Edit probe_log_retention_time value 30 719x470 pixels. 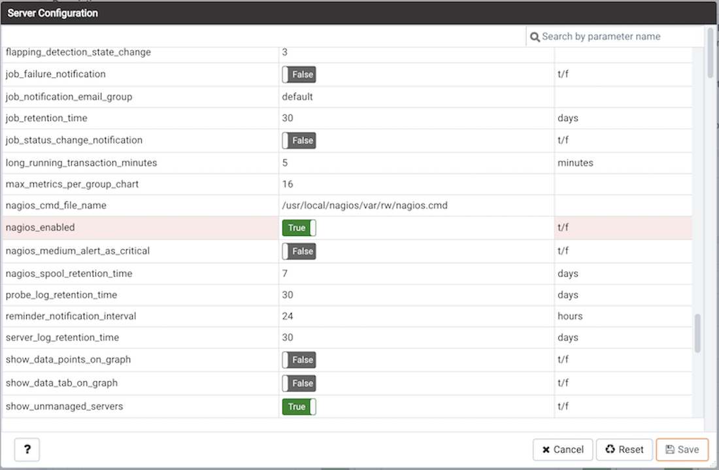click(x=416, y=295)
